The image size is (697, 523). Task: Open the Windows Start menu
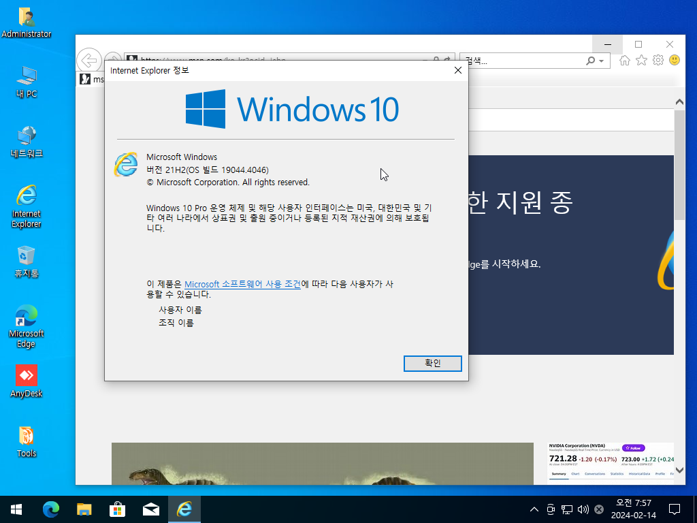(x=16, y=509)
